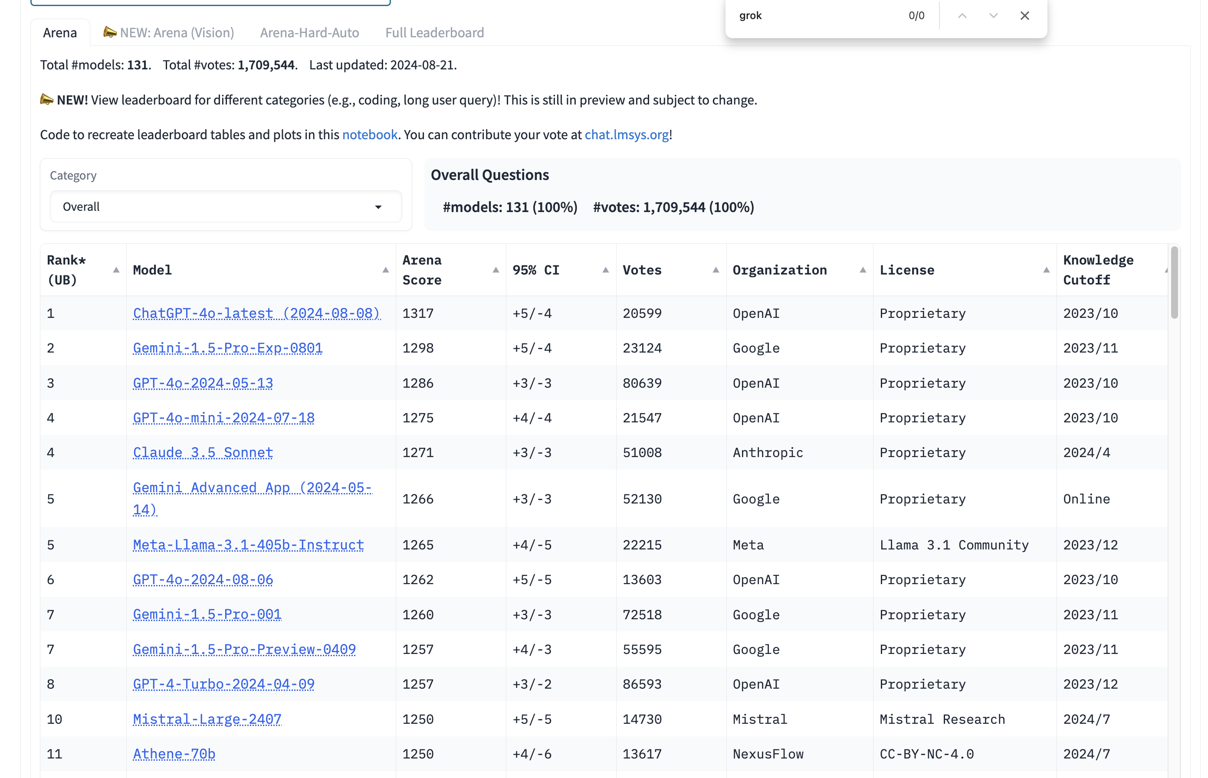The image size is (1208, 778).
Task: Switch to Arena-Hard-Auto tab
Action: [309, 33]
